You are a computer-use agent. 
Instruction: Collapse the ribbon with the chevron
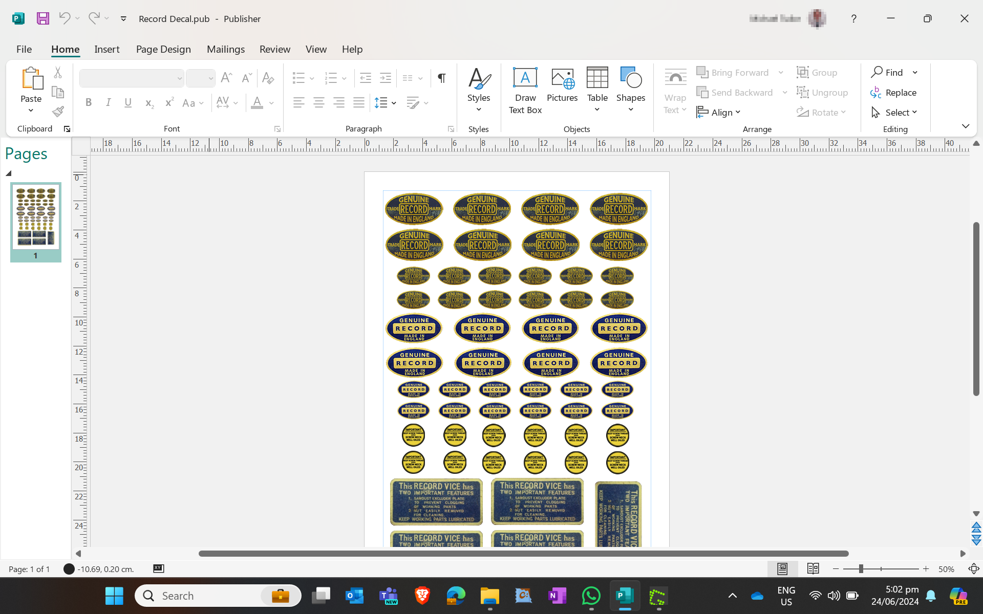coord(966,126)
